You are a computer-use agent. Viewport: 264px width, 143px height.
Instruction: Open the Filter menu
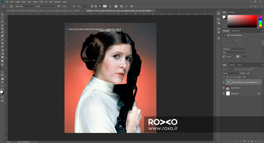click(41, 2)
